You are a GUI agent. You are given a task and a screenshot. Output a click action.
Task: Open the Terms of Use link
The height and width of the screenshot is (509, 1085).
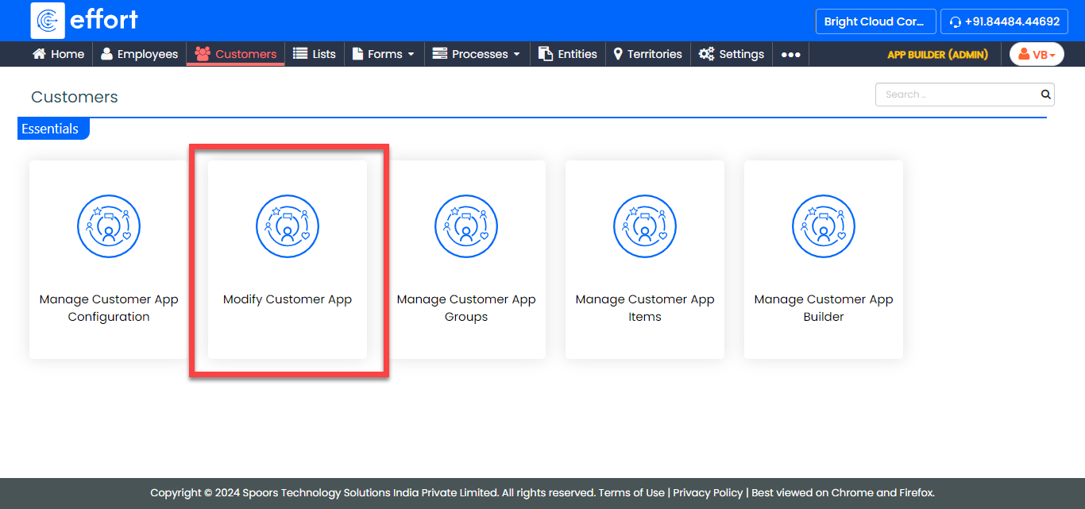[631, 492]
